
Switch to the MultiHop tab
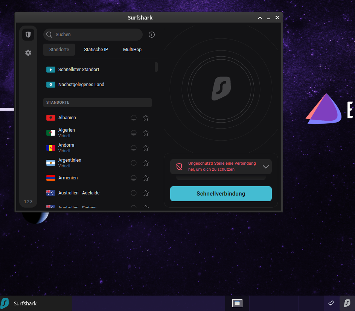click(132, 50)
